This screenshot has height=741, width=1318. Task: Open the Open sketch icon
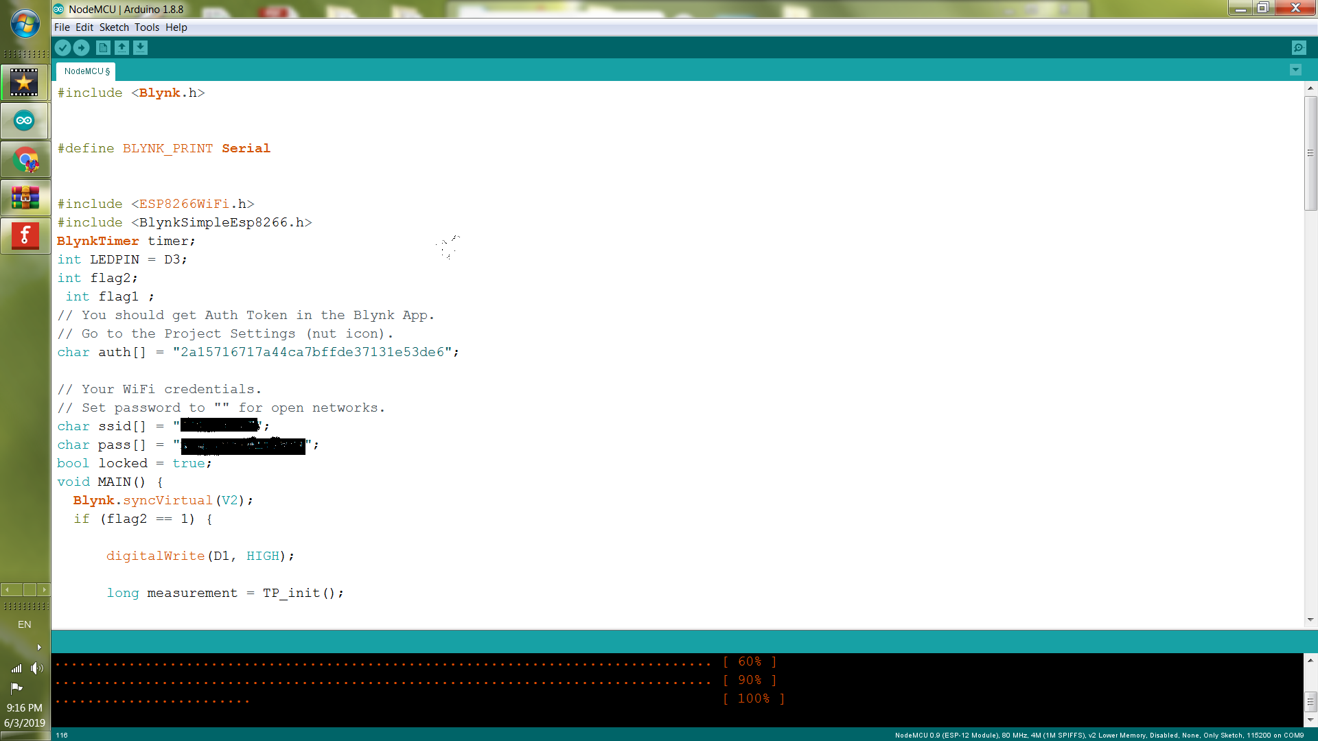(122, 47)
